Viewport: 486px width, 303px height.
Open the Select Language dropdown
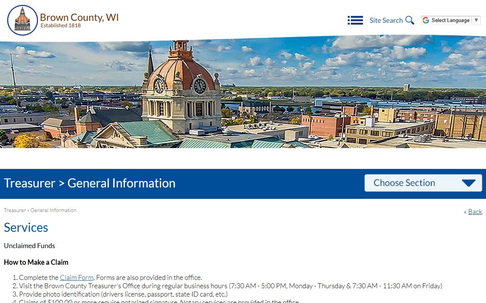(451, 20)
